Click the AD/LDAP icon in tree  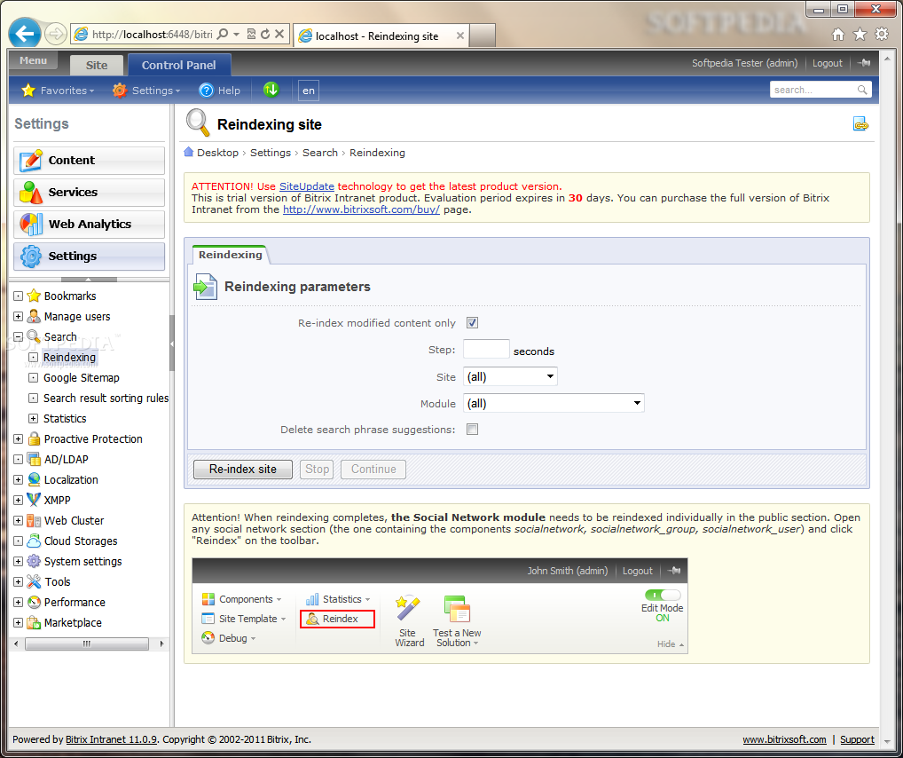click(34, 460)
